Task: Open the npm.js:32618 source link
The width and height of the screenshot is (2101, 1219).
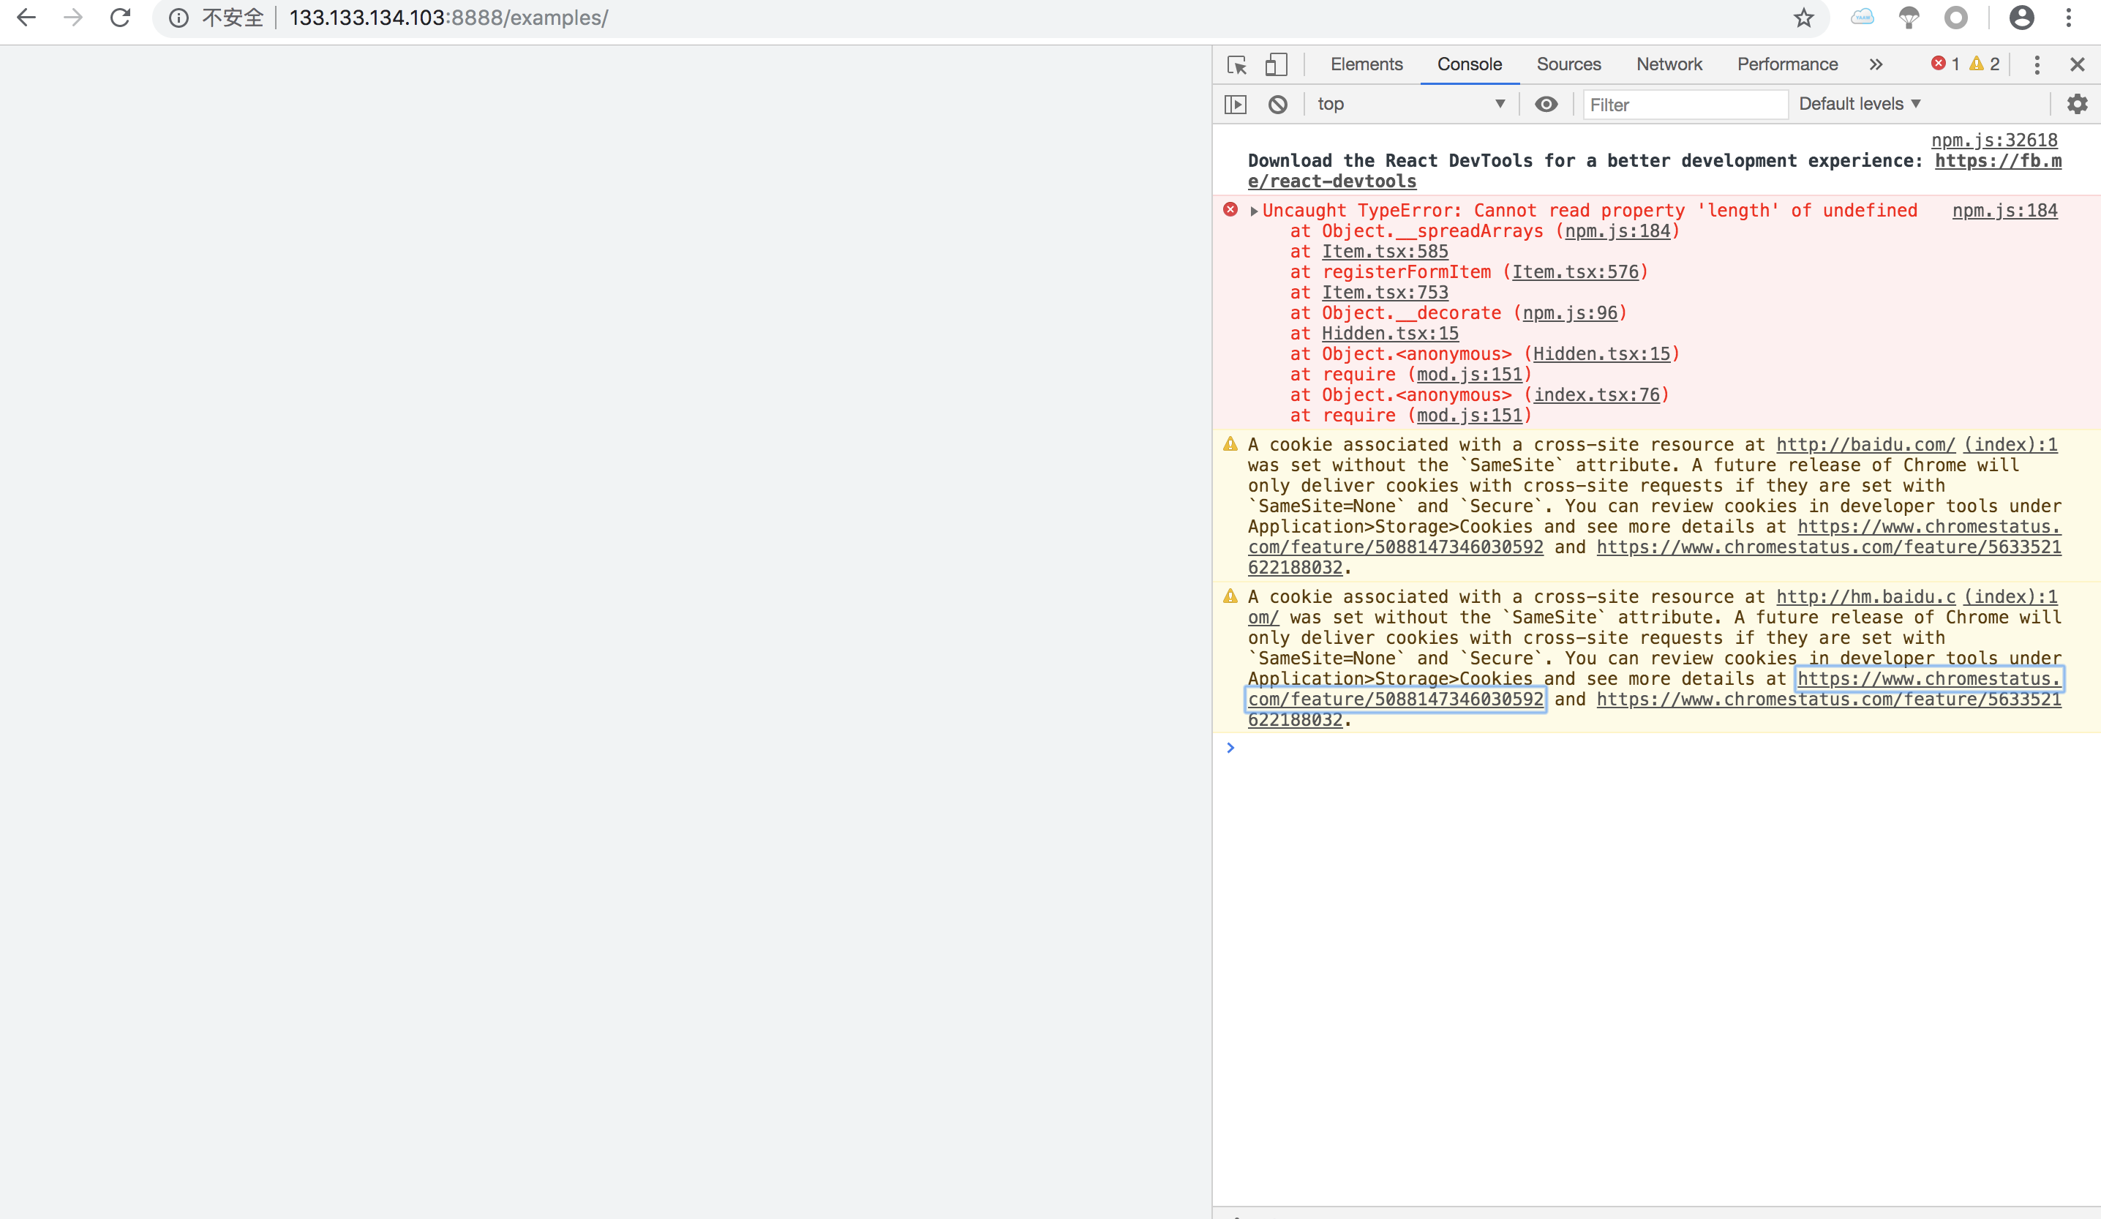Action: tap(1994, 140)
